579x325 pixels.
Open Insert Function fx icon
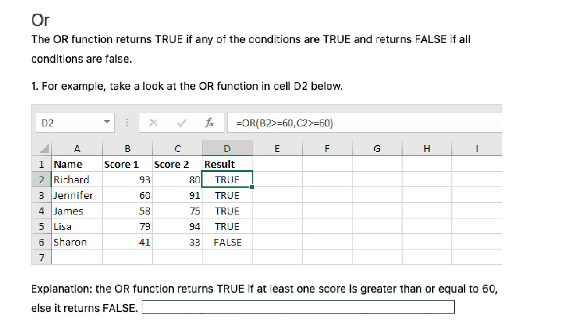click(x=209, y=123)
